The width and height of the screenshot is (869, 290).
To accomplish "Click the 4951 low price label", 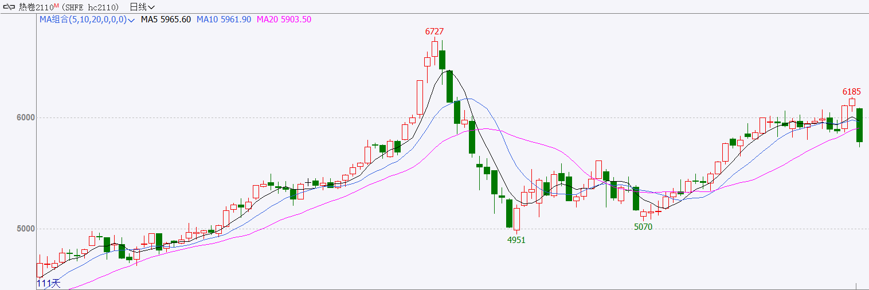I will (x=516, y=240).
